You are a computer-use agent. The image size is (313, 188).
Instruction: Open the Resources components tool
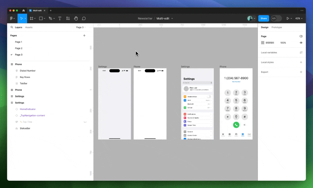coord(68,19)
